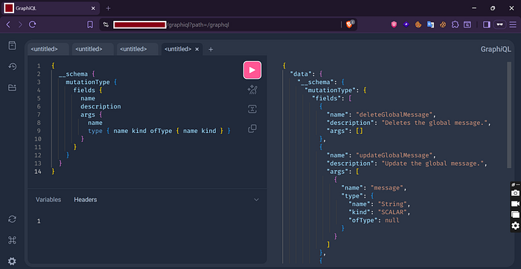The image size is (521, 269).
Task: Open the purple diamond extension icon
Action: pyautogui.click(x=406, y=25)
